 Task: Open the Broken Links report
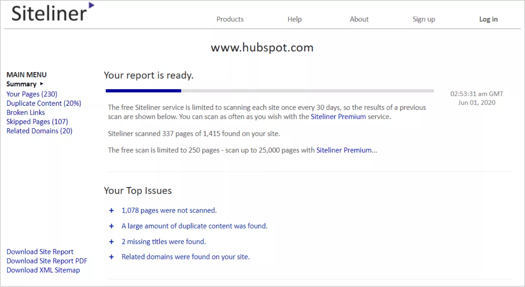[26, 112]
